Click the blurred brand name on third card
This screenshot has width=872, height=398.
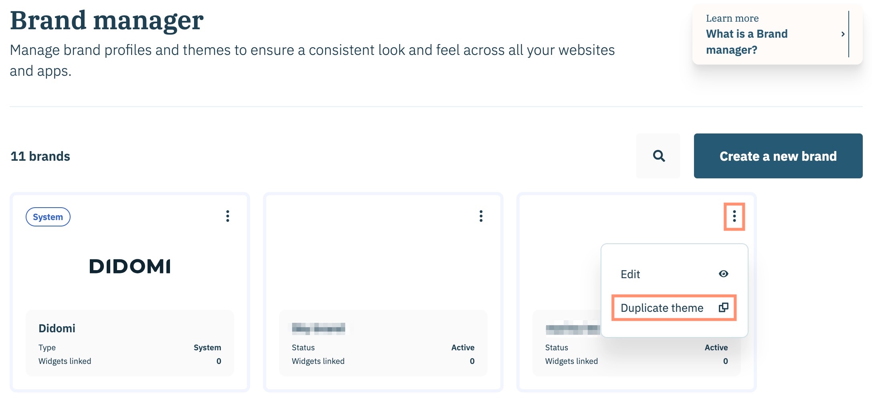pos(572,329)
